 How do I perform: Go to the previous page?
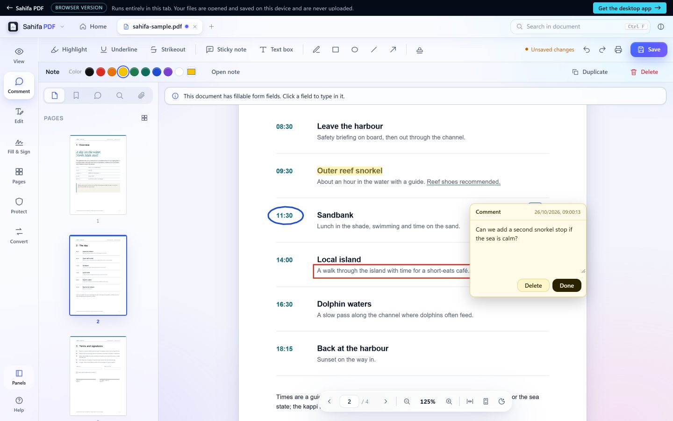329,401
